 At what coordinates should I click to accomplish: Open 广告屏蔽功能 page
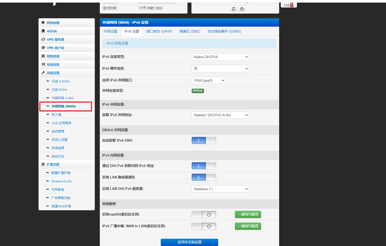pos(61,198)
